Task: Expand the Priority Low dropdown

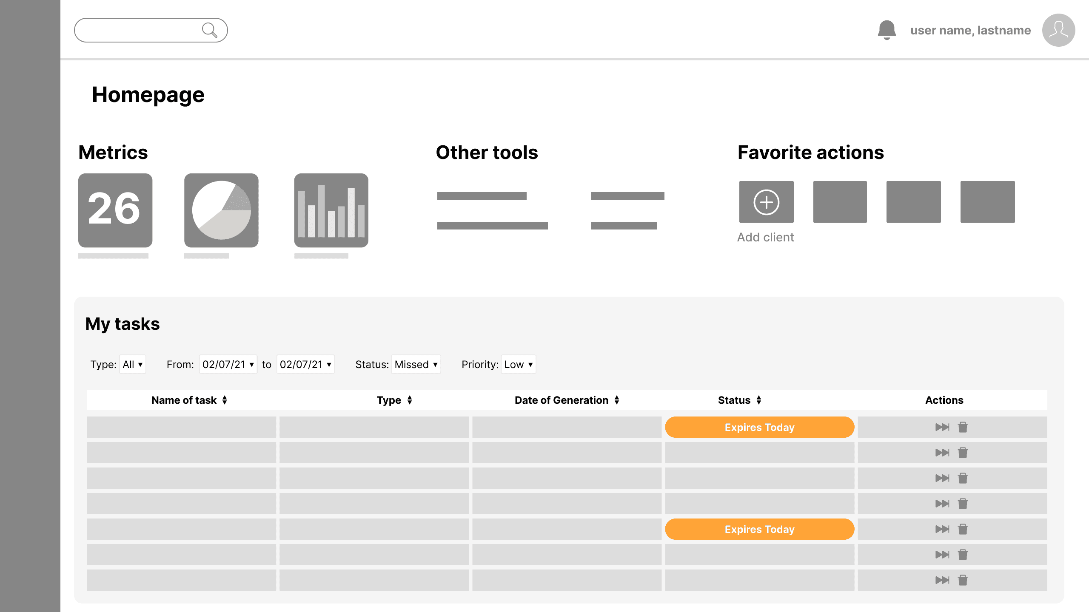Action: [x=518, y=364]
